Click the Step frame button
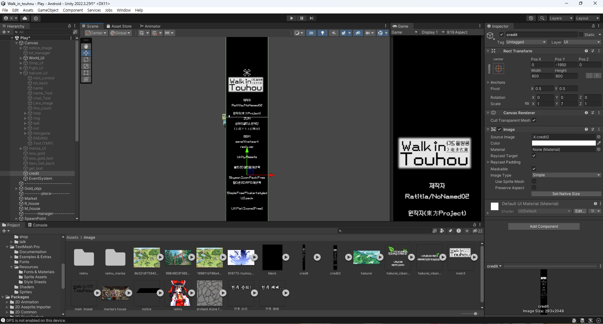The height and width of the screenshot is (324, 603). click(x=311, y=18)
